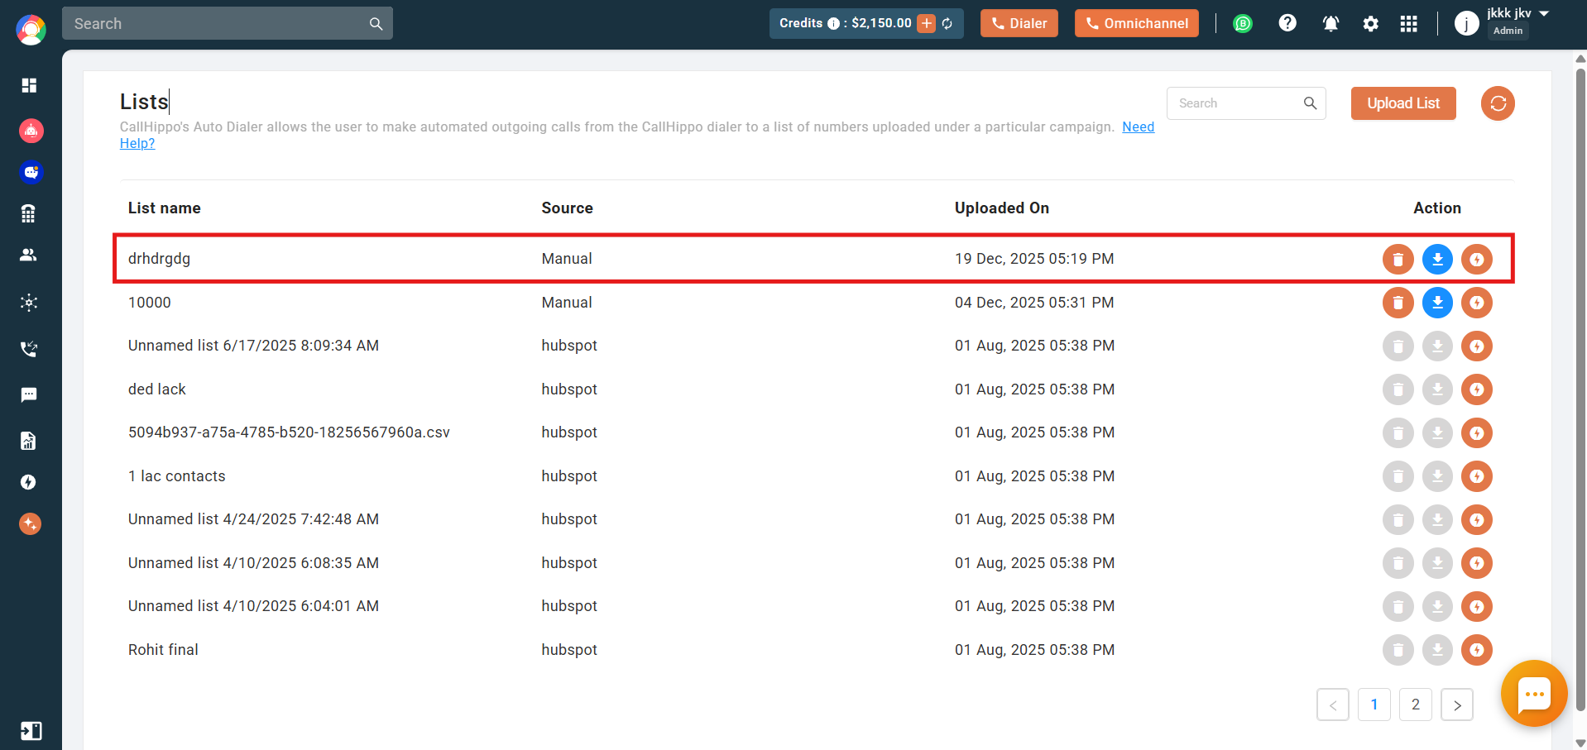Image resolution: width=1587 pixels, height=750 pixels.
Task: Start campaign for the 10000 list
Action: point(1477,303)
